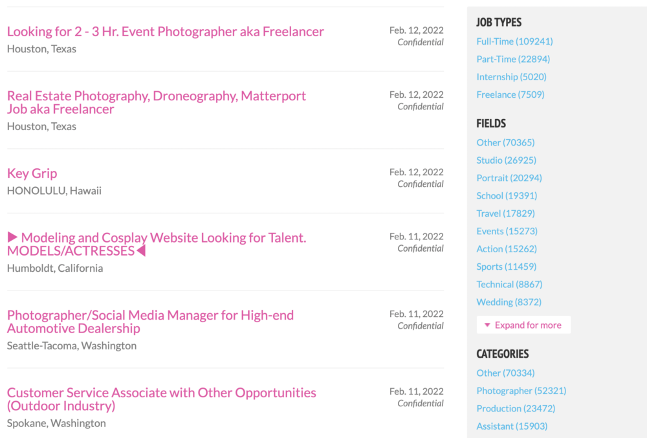The image size is (647, 438).
Task: Filter by Full-Time job type
Action: coord(514,41)
